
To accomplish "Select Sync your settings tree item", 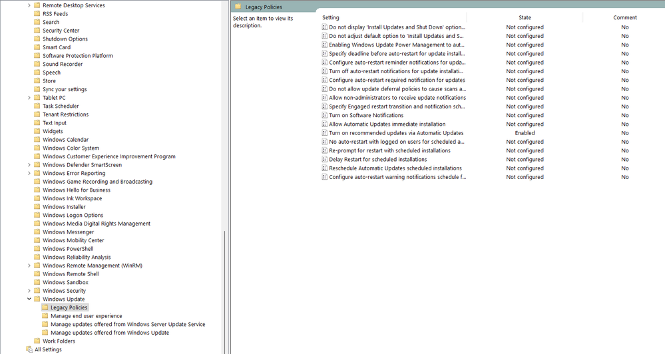I will 65,89.
